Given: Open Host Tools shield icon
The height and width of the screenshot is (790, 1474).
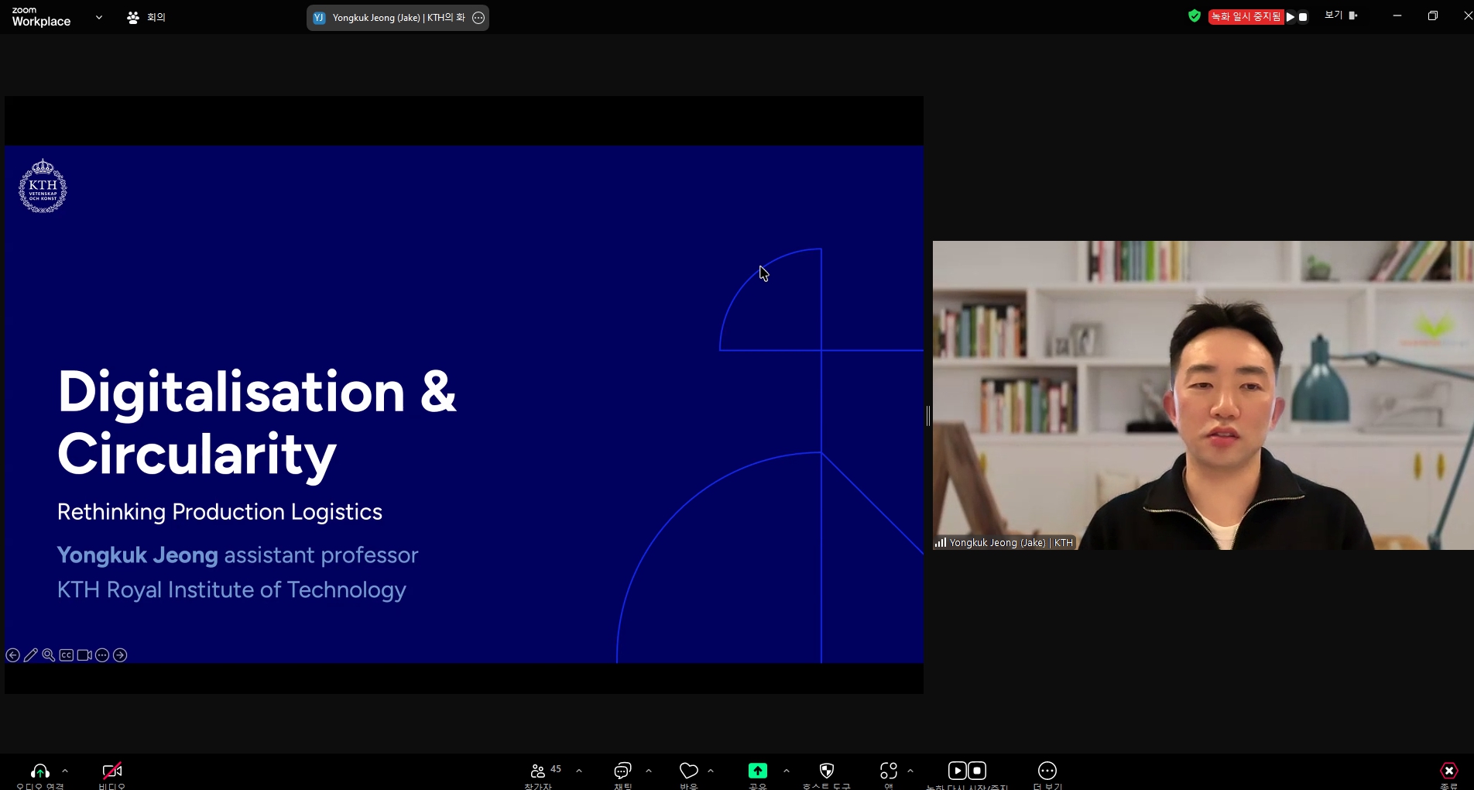Looking at the screenshot, I should [x=826, y=771].
